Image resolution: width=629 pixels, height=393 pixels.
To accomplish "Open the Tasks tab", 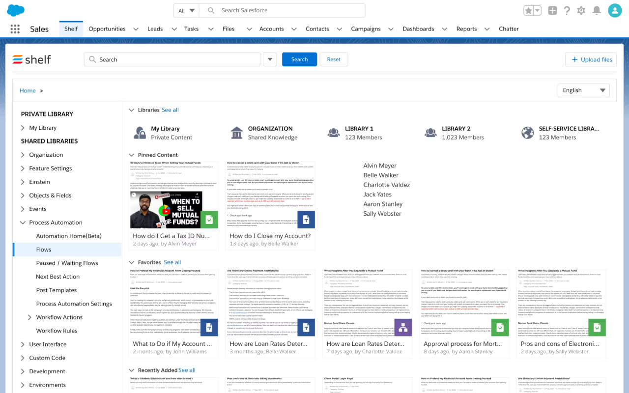I will [191, 29].
